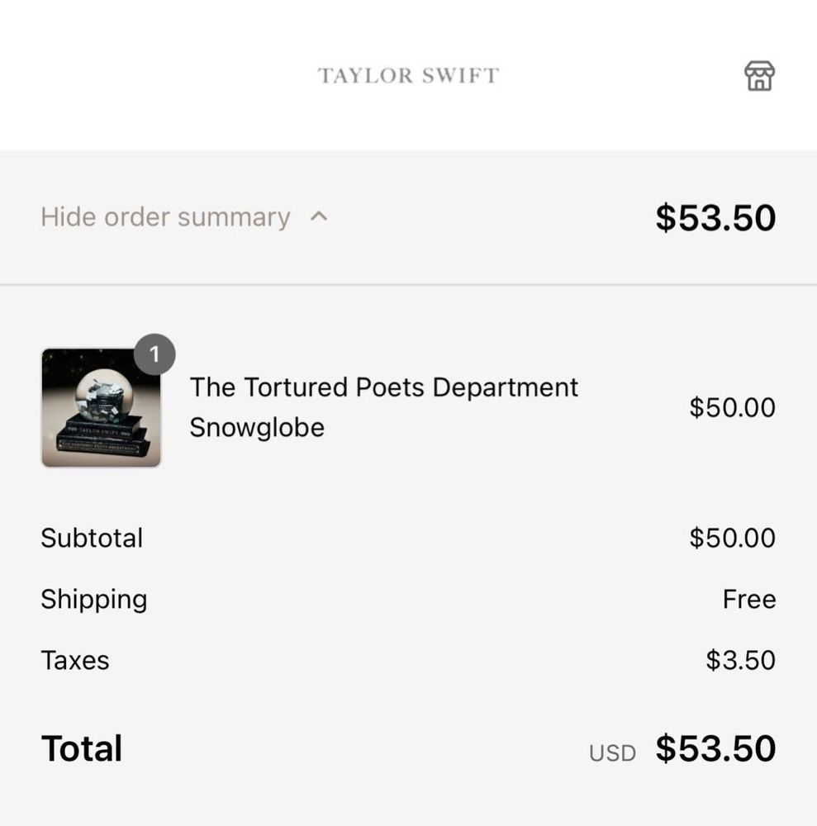Click the Hide order summary text
Image resolution: width=817 pixels, height=826 pixels.
click(165, 217)
